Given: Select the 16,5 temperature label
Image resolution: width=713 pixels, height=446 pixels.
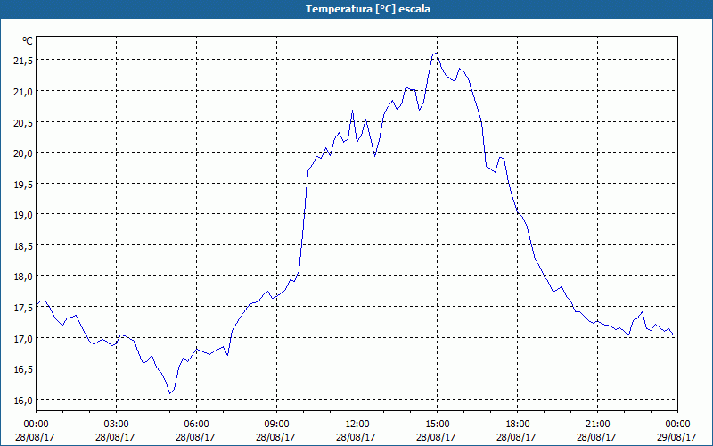Looking at the screenshot, I should point(23,368).
